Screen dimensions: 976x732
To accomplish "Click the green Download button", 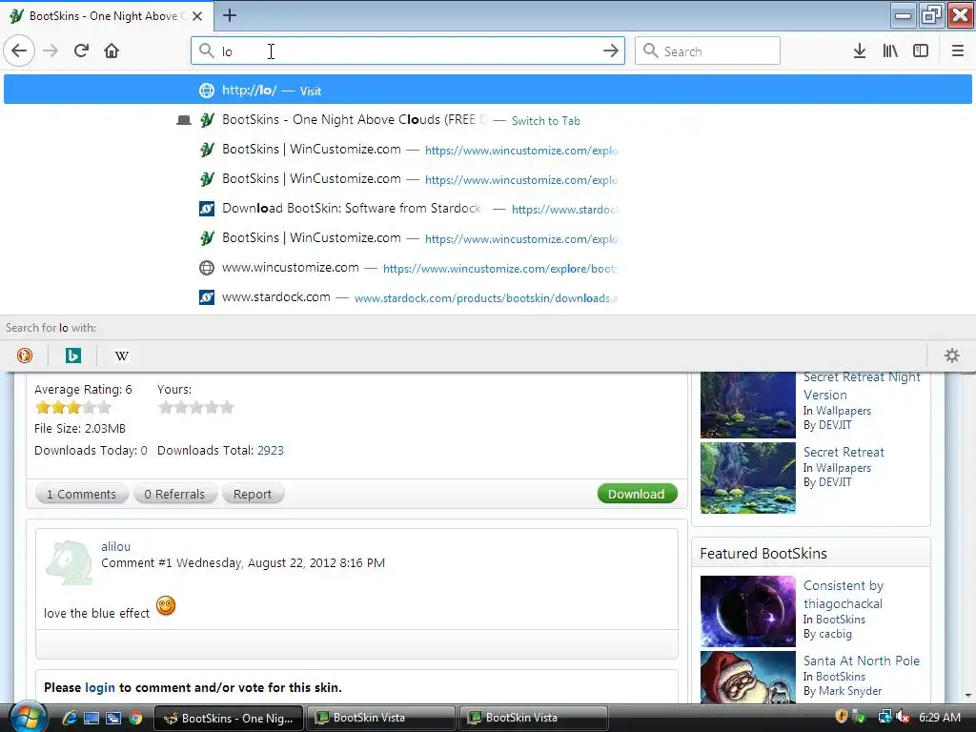I will [x=636, y=494].
